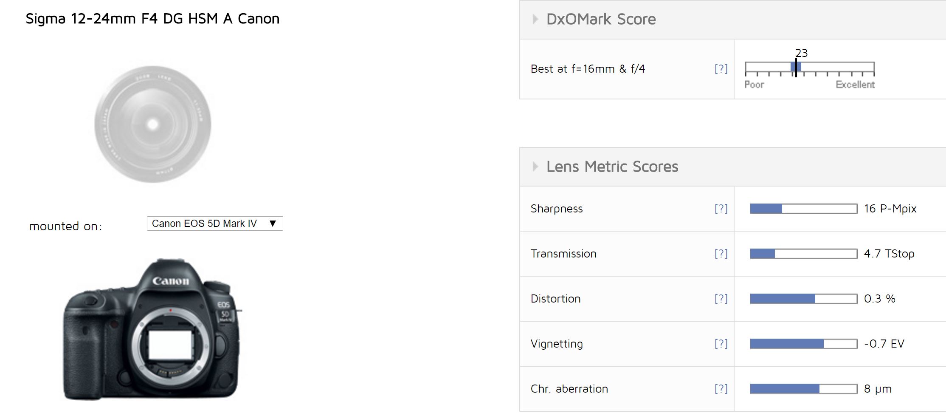946x413 pixels.
Task: Open the mounted on camera dropdown
Action: 215,223
